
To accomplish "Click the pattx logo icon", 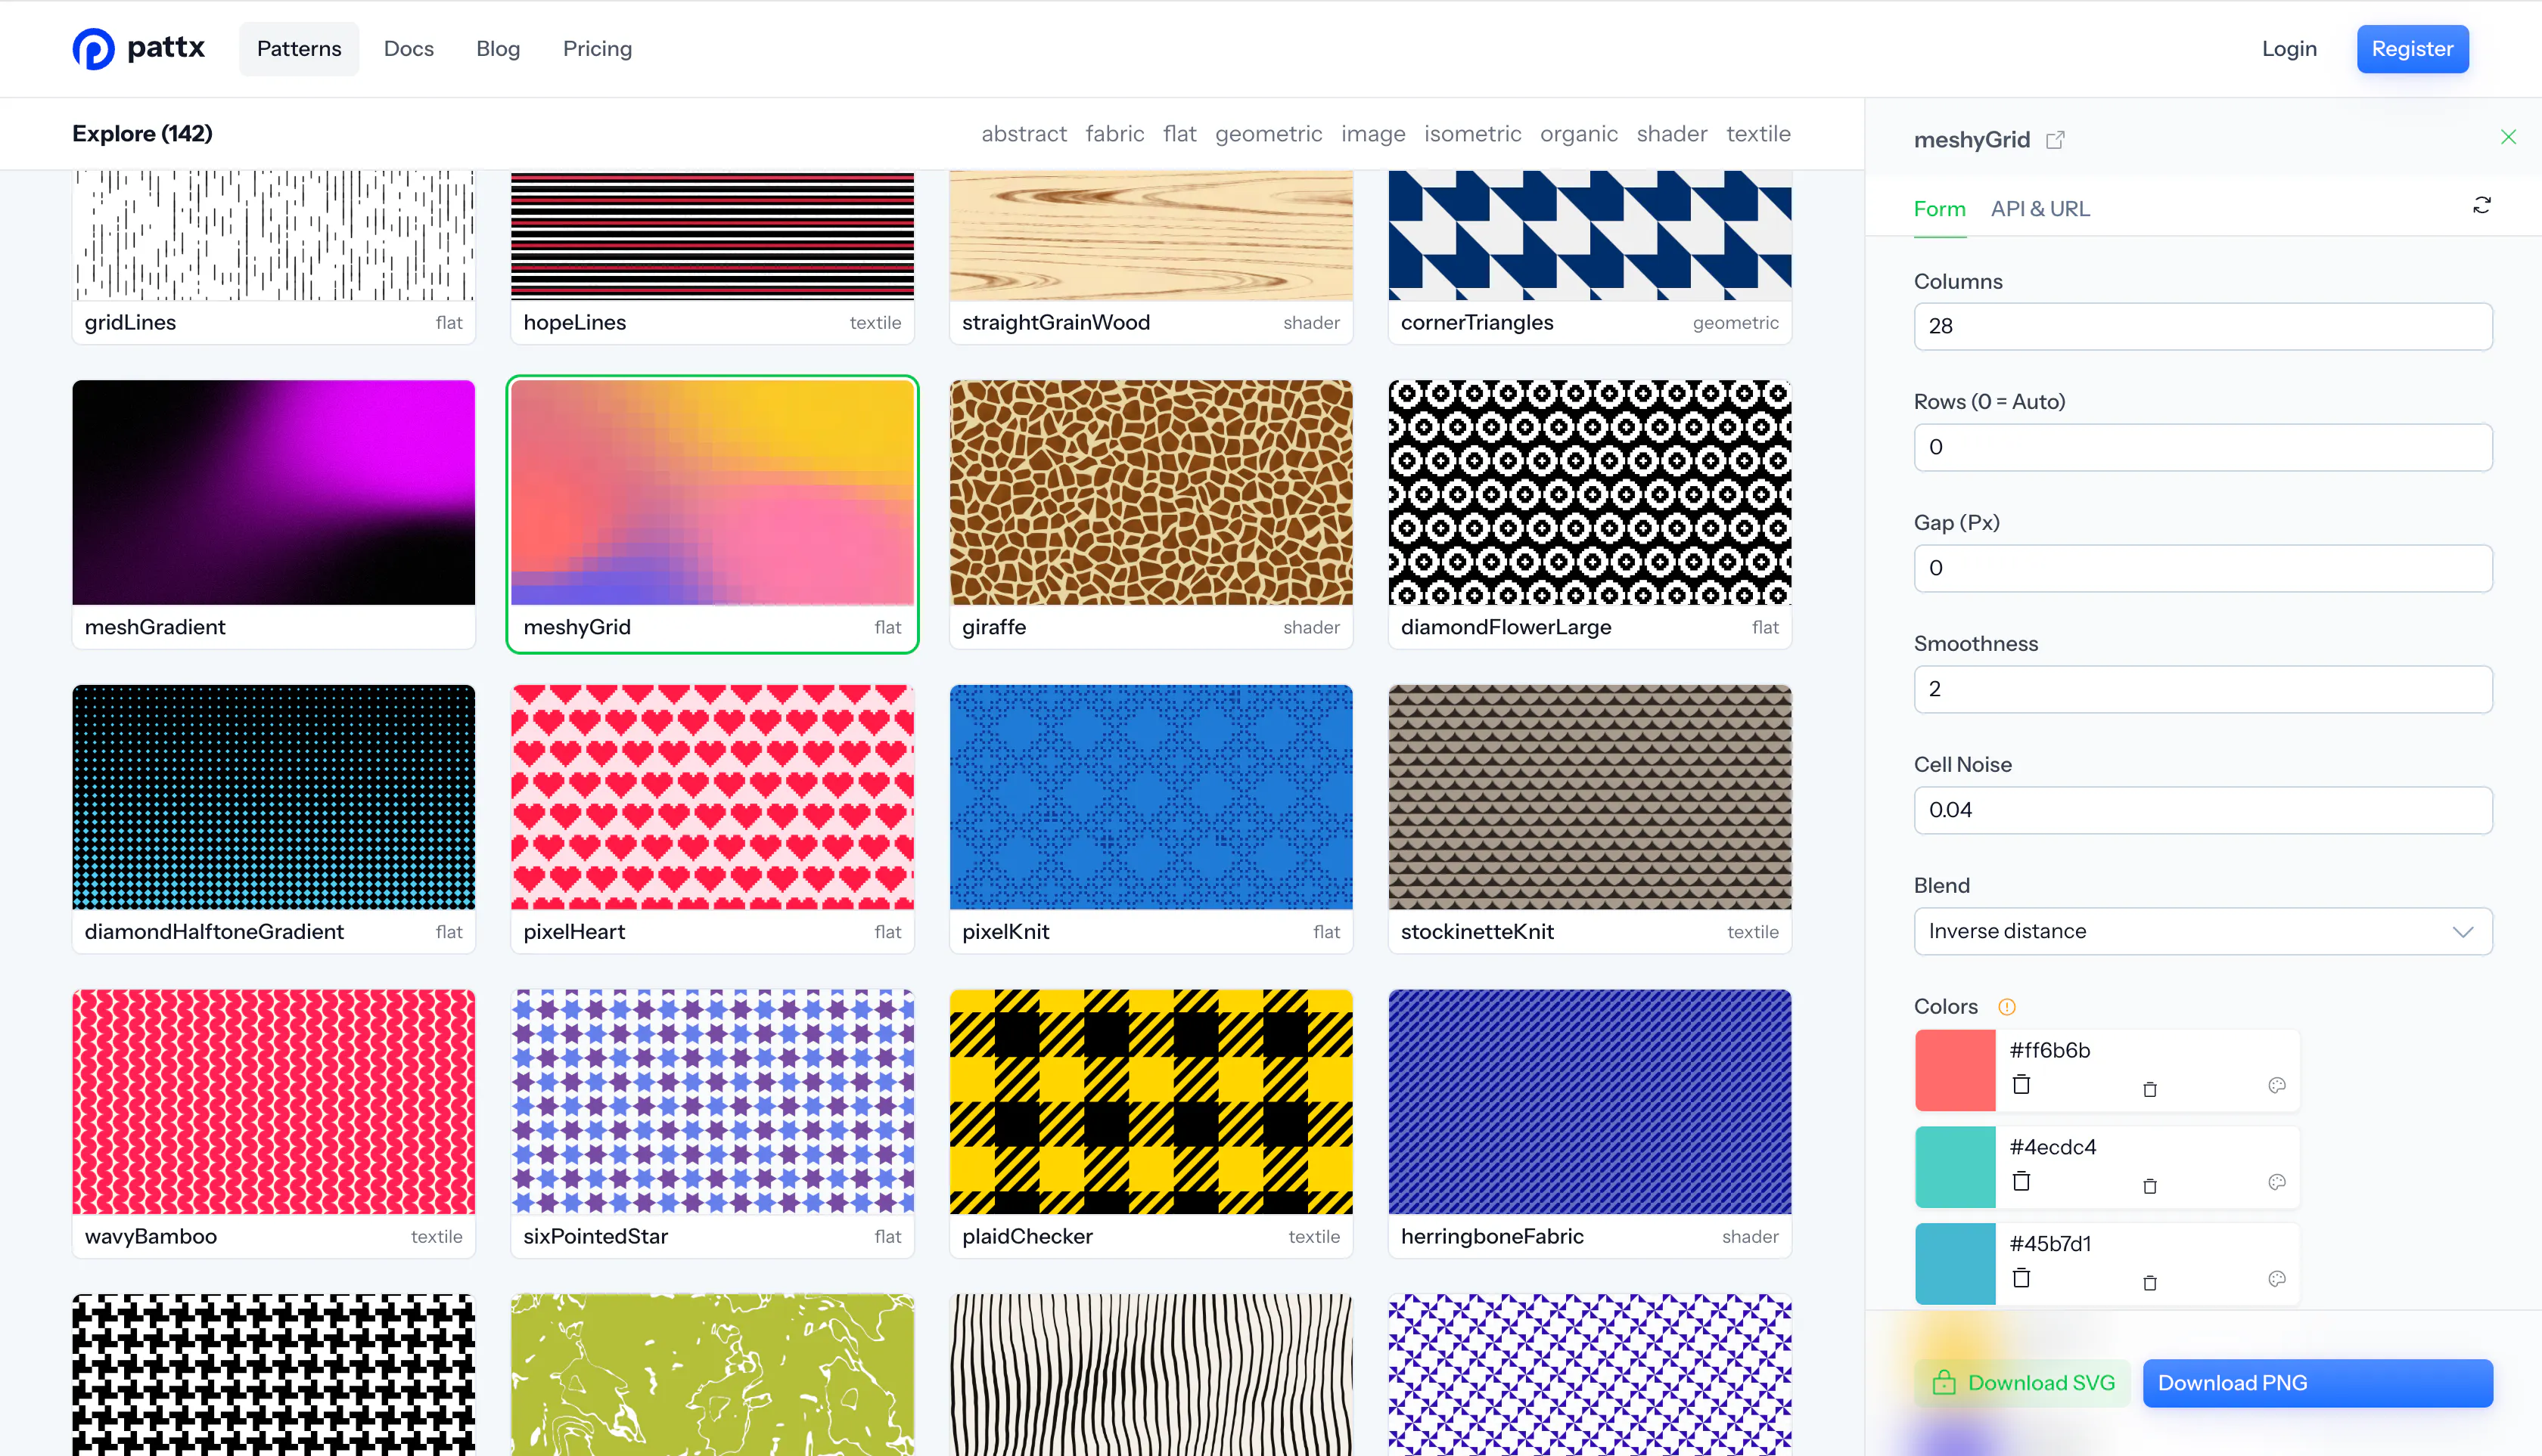I will pos(94,48).
